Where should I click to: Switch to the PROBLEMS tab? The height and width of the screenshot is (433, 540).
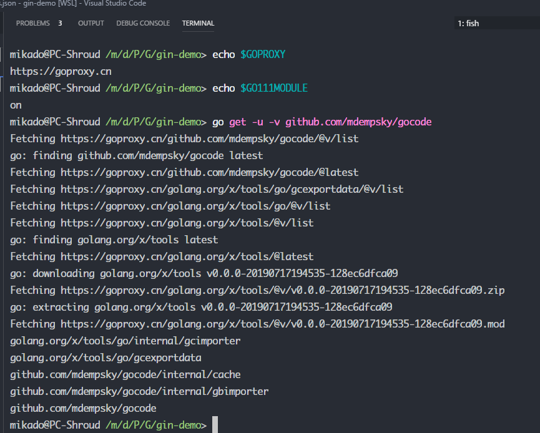click(32, 23)
